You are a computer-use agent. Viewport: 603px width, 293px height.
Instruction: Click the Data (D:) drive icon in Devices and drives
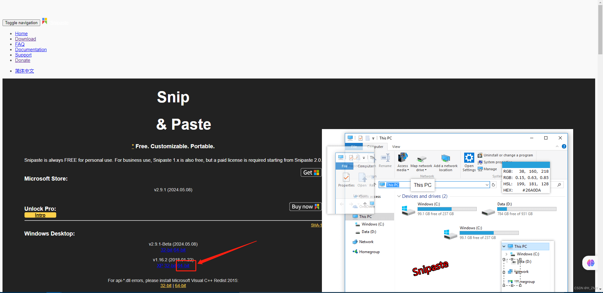tap(488, 212)
